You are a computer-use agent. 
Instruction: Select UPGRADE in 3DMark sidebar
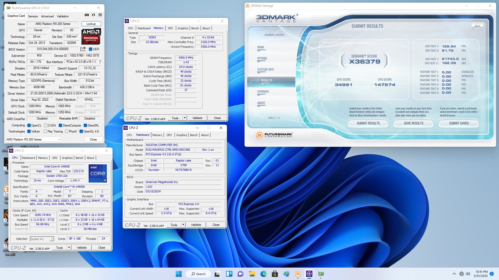click(x=263, y=92)
